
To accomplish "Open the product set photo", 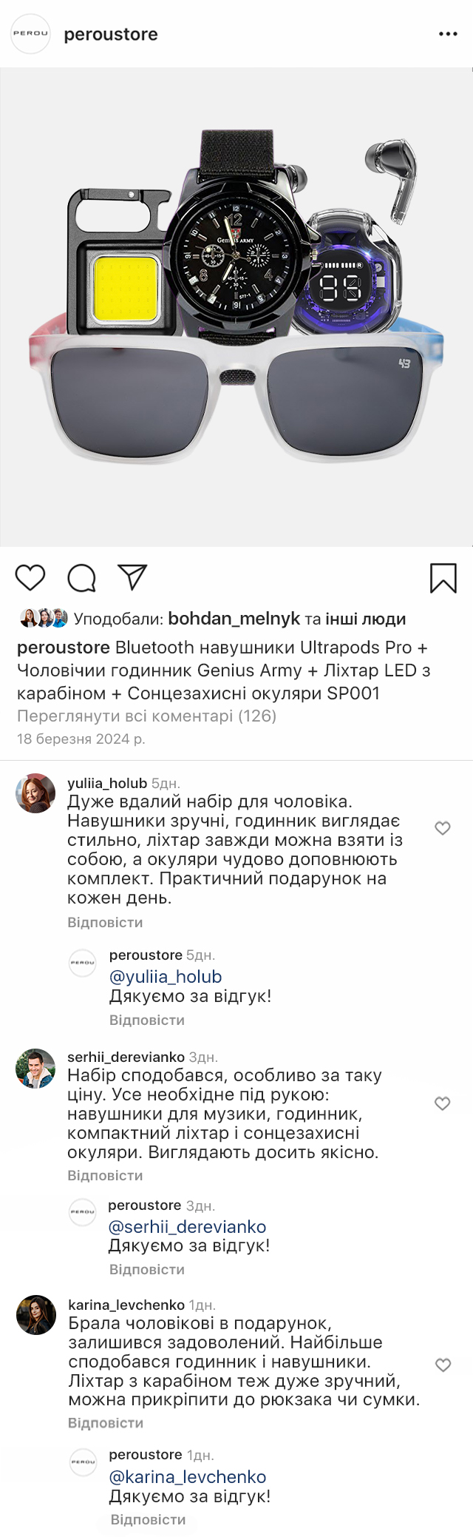I will click(x=236, y=307).
